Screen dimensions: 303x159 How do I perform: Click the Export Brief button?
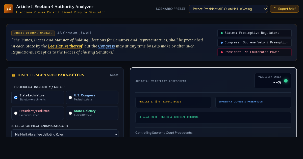(x=284, y=9)
